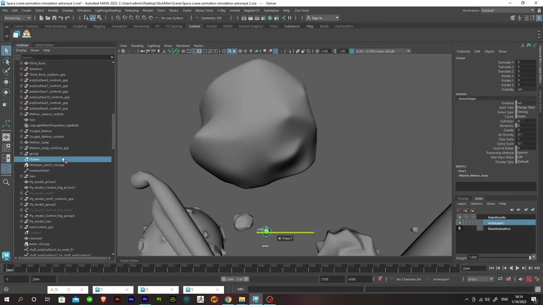
Task: Toggle the loop playback icon
Action: tap(500, 279)
